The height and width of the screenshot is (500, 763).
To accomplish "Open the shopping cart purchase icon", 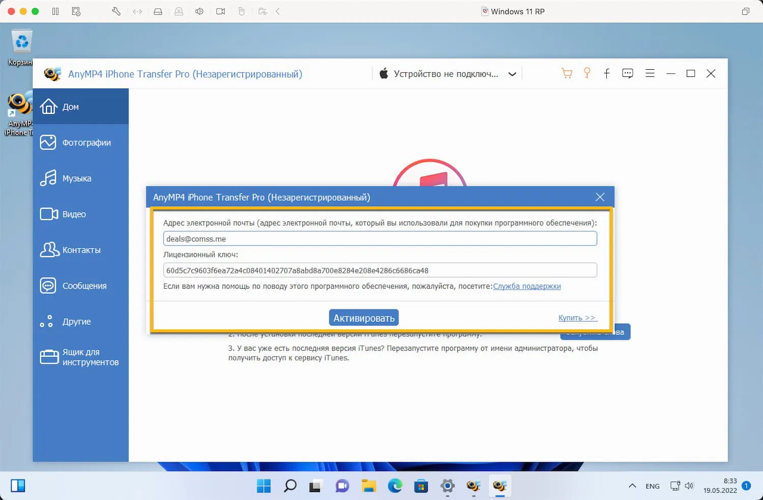I will click(566, 73).
